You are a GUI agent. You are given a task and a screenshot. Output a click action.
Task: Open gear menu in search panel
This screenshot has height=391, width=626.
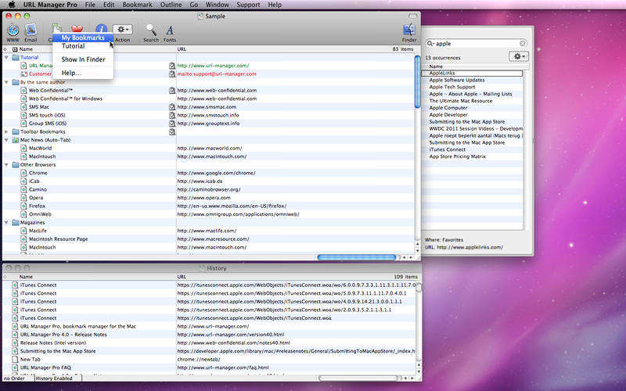click(x=519, y=56)
